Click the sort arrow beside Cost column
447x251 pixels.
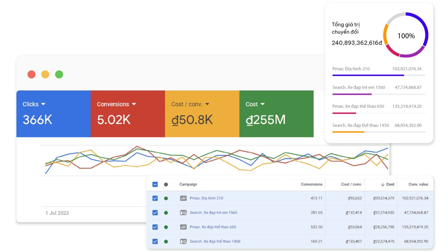pyautogui.click(x=383, y=184)
